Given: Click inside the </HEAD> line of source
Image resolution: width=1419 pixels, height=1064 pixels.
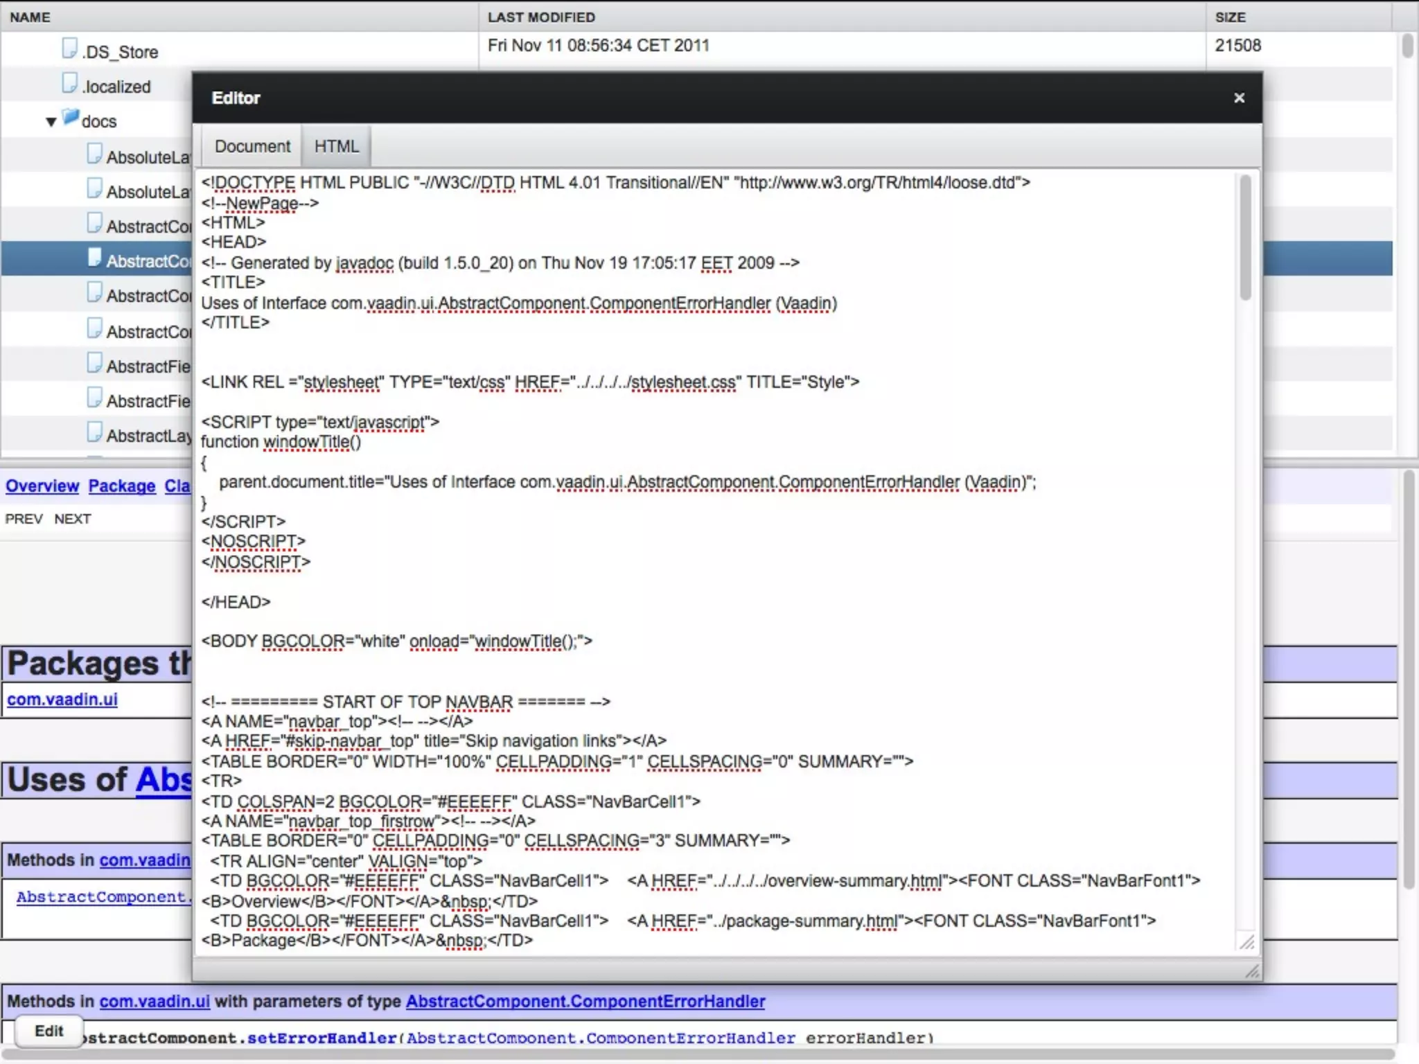Looking at the screenshot, I should 236,602.
